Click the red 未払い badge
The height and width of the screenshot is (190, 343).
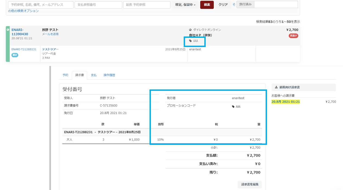coord(293,36)
